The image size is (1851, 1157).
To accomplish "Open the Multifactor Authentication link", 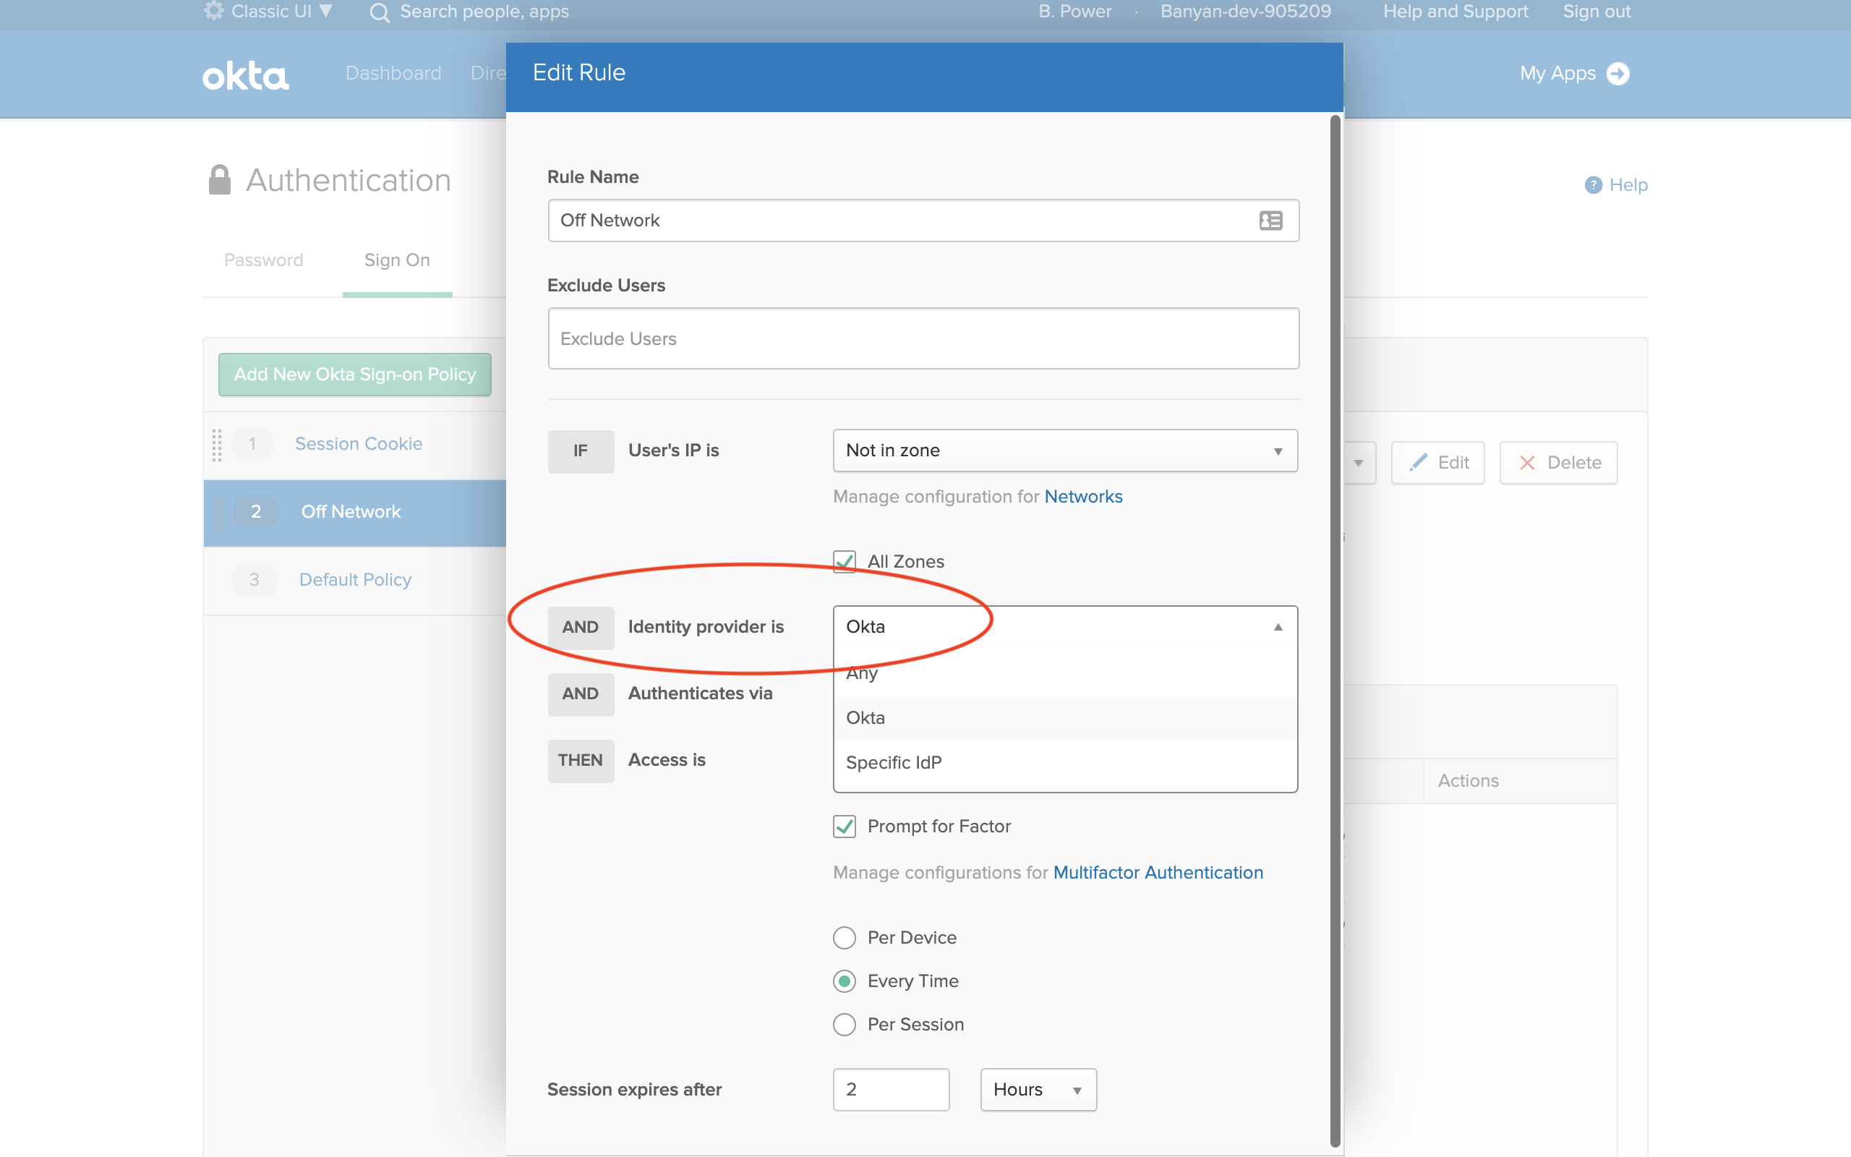I will (x=1158, y=872).
